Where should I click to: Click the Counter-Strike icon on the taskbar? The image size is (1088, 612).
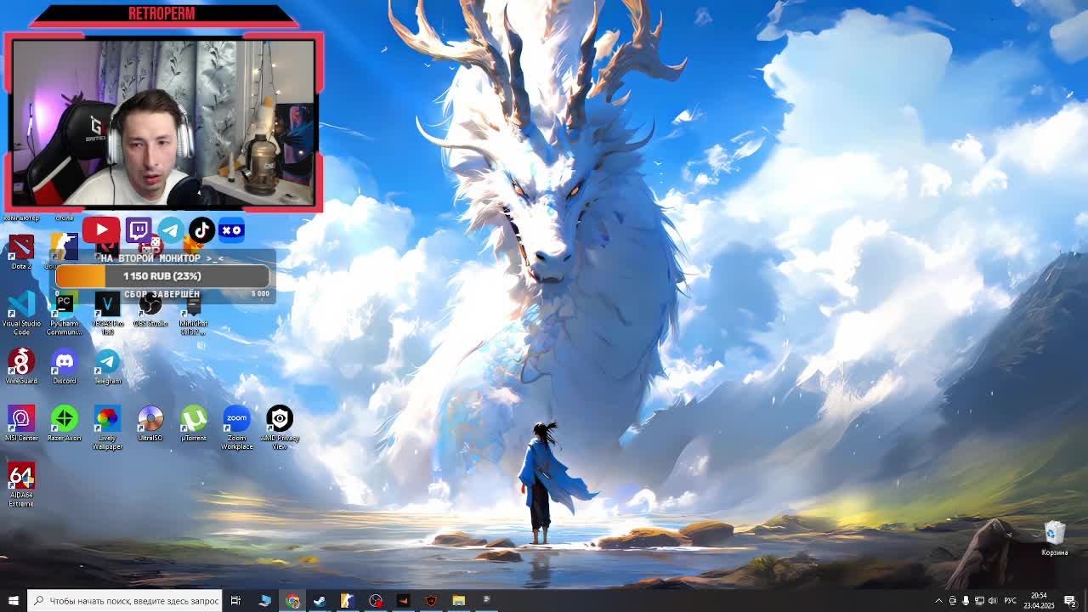point(348,601)
